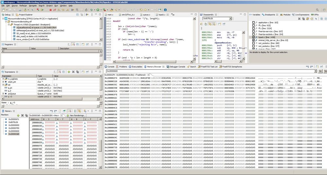This screenshot has height=175, width=327.
Task: Remove all memory monitors icon
Action: coord(27,115)
